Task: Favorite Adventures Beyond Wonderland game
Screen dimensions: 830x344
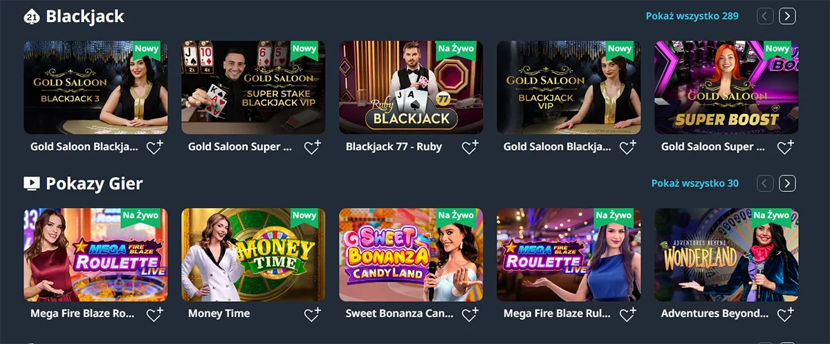Action: pyautogui.click(x=785, y=314)
